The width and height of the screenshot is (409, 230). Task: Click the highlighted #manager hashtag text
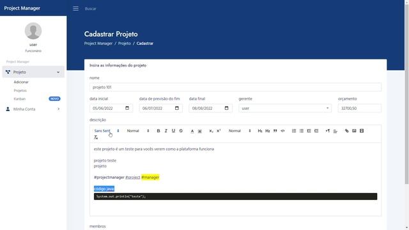click(150, 178)
